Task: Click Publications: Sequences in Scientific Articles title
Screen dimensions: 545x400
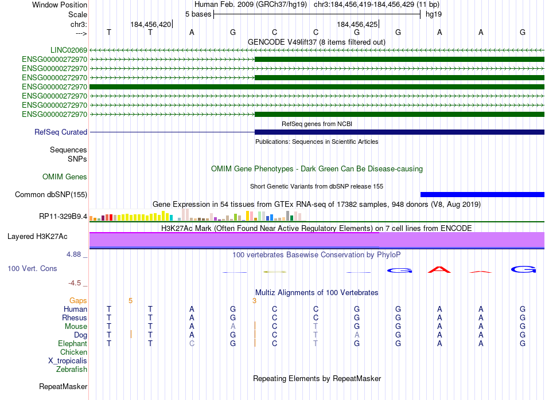Action: pyautogui.click(x=317, y=142)
